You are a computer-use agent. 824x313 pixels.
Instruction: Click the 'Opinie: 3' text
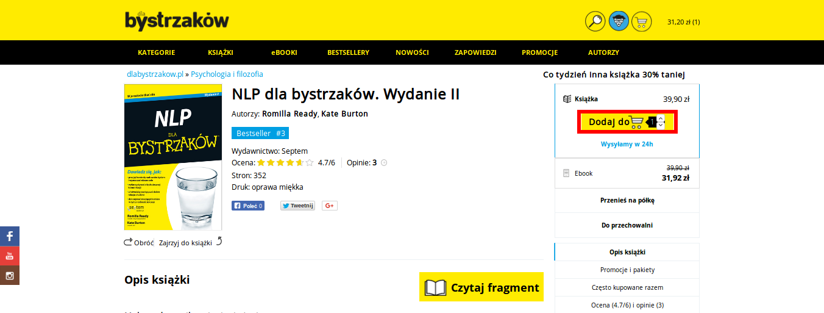coord(362,163)
